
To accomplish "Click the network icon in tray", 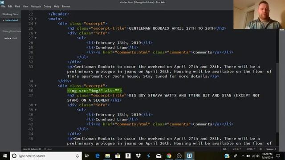I will click(253, 156).
